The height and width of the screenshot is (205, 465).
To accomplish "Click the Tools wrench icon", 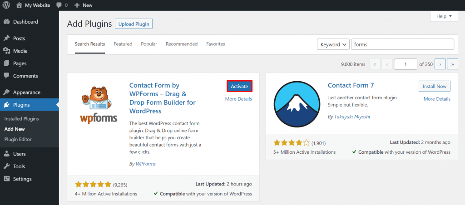I will pyautogui.click(x=6, y=166).
